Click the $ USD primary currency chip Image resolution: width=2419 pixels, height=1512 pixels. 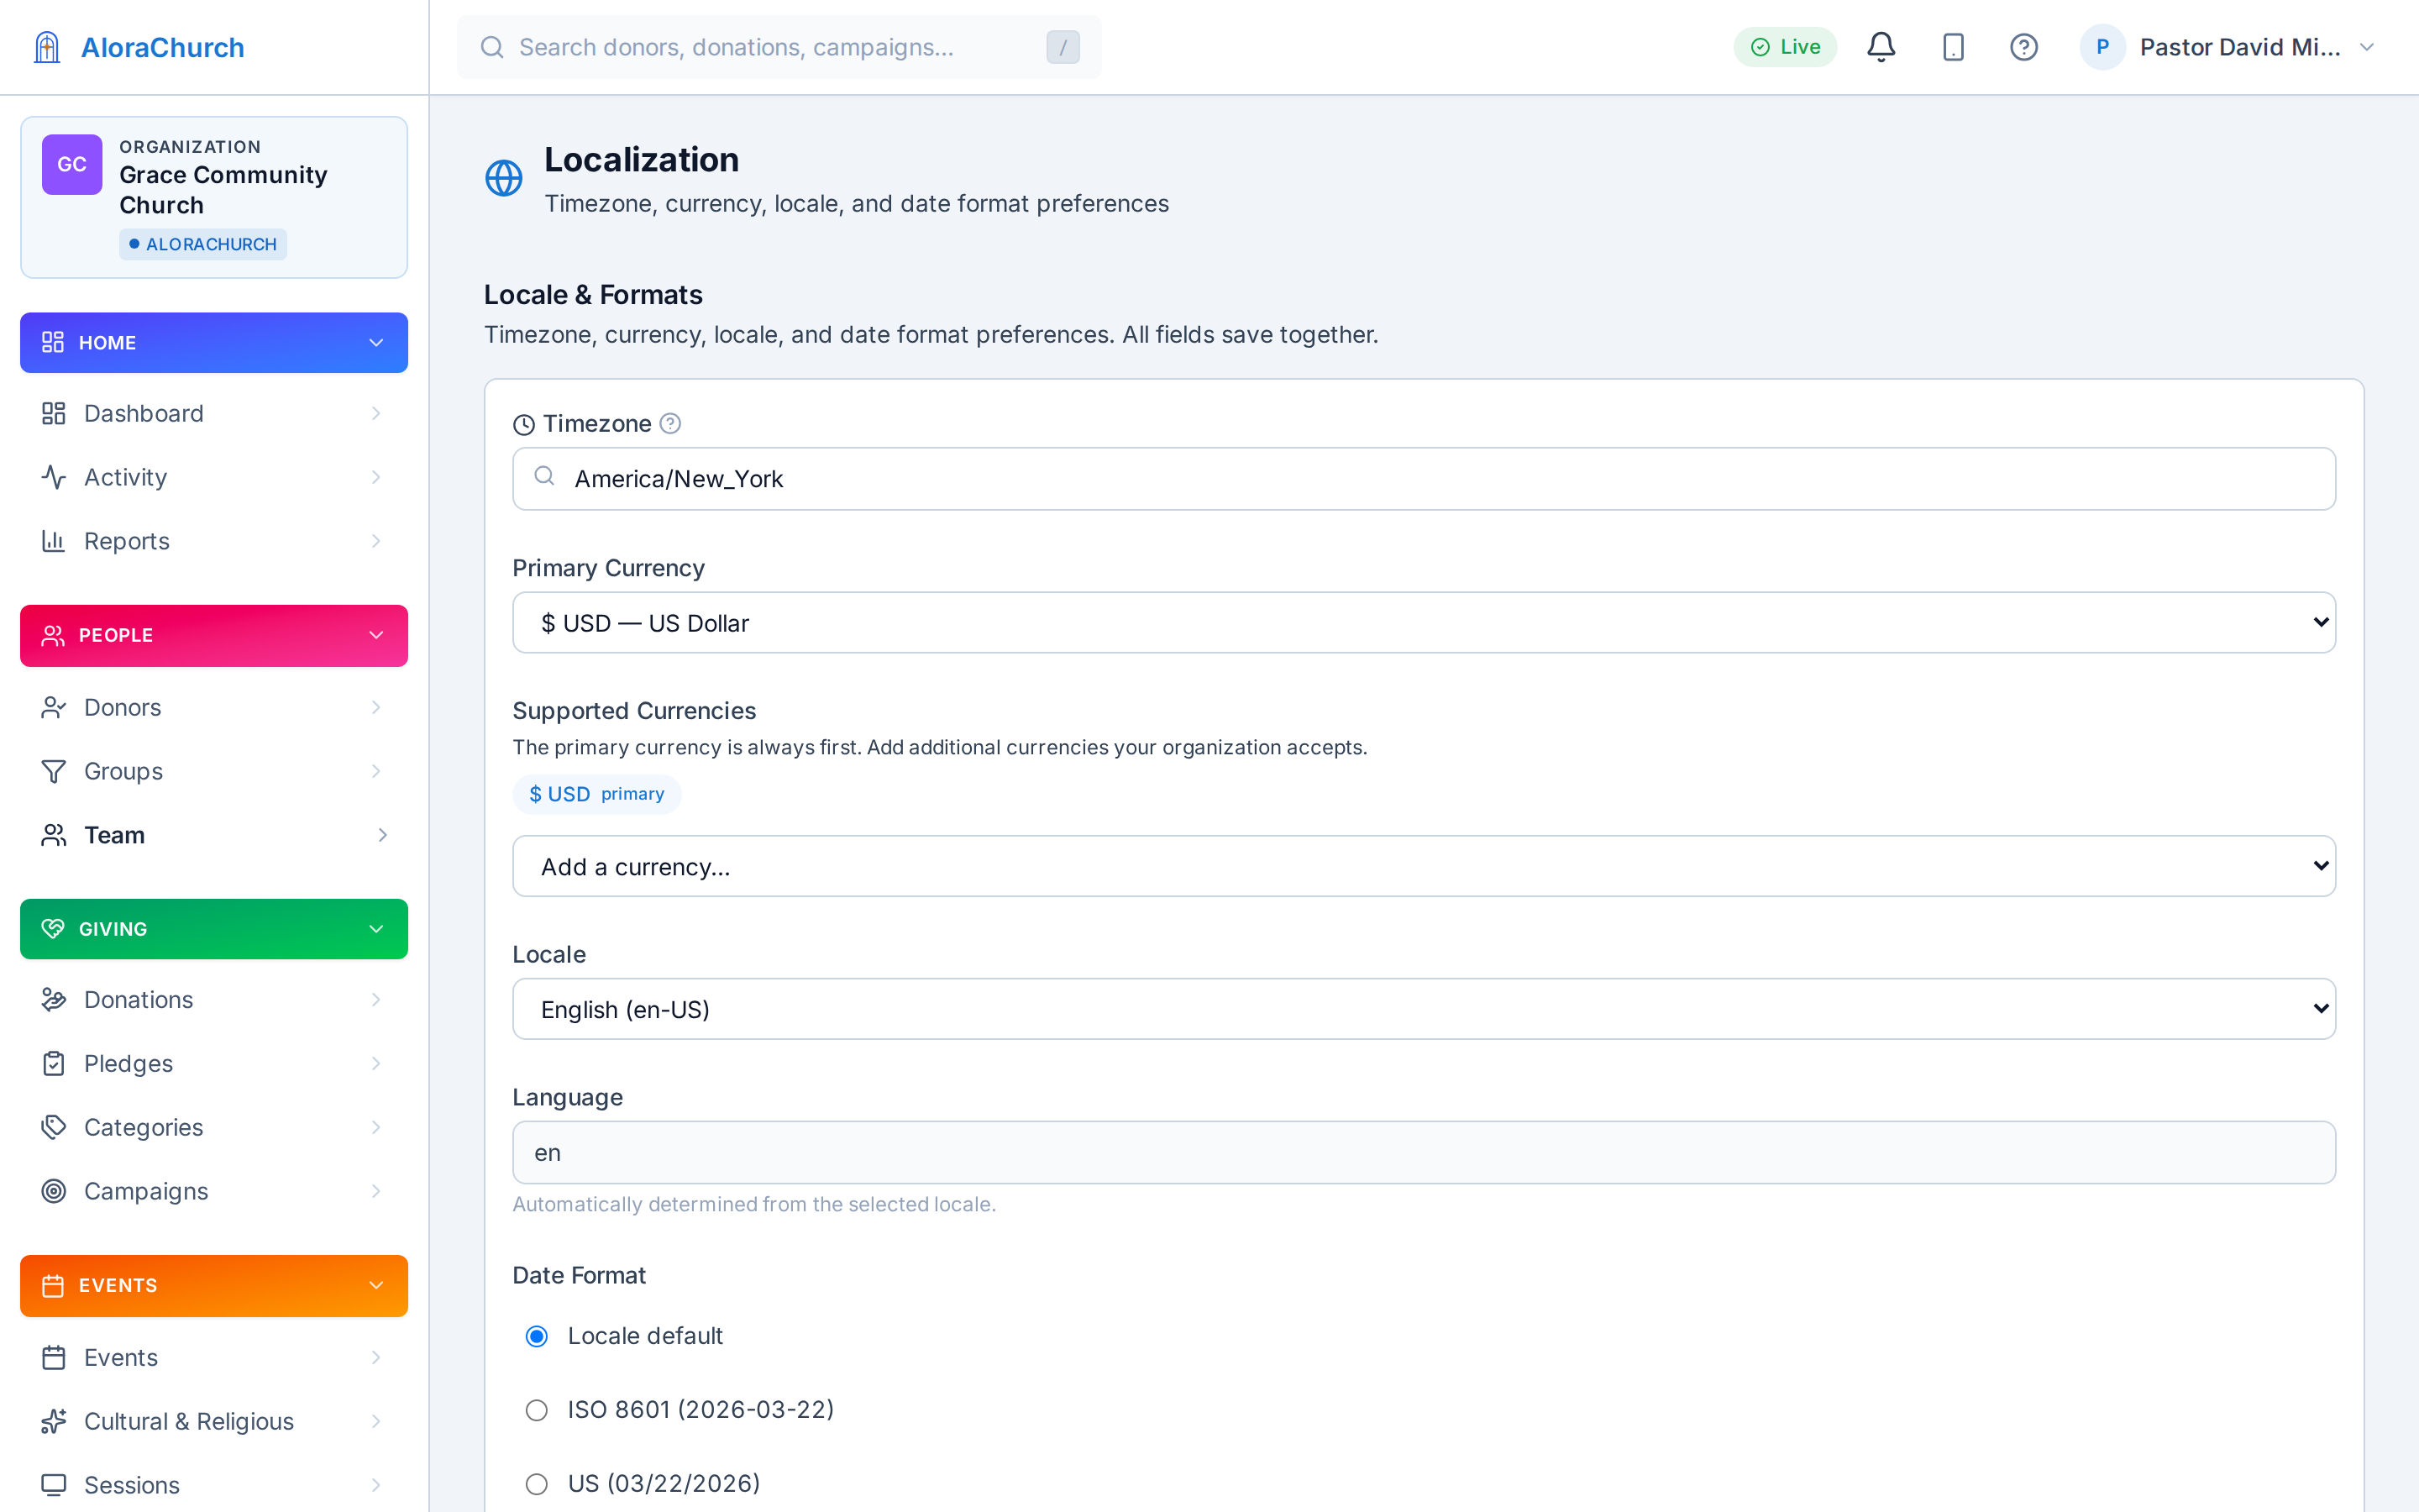coord(596,794)
